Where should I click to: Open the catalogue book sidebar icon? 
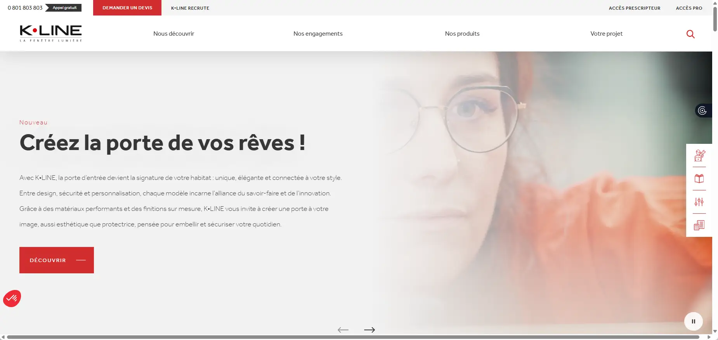pos(699,179)
